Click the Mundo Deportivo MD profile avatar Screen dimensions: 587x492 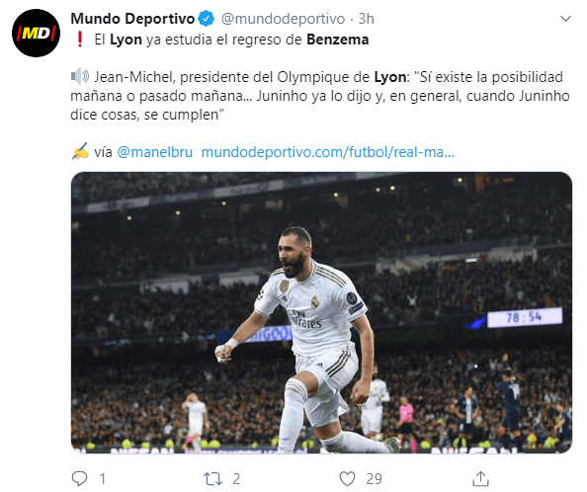[x=36, y=33]
